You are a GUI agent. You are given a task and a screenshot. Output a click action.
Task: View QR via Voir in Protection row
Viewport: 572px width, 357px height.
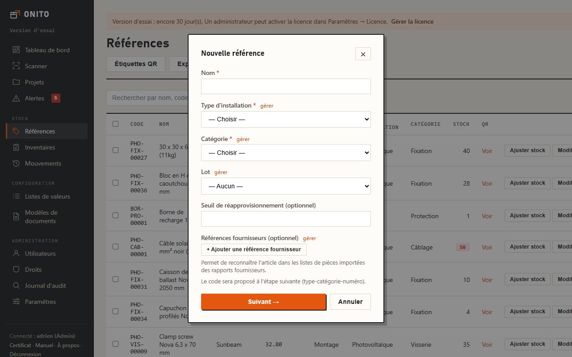(x=487, y=216)
